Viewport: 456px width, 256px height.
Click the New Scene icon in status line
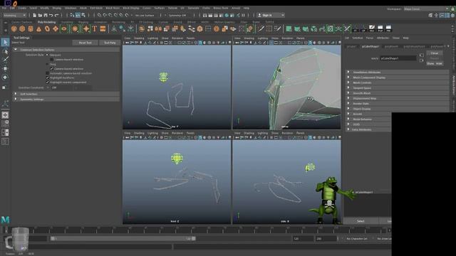click(35, 15)
